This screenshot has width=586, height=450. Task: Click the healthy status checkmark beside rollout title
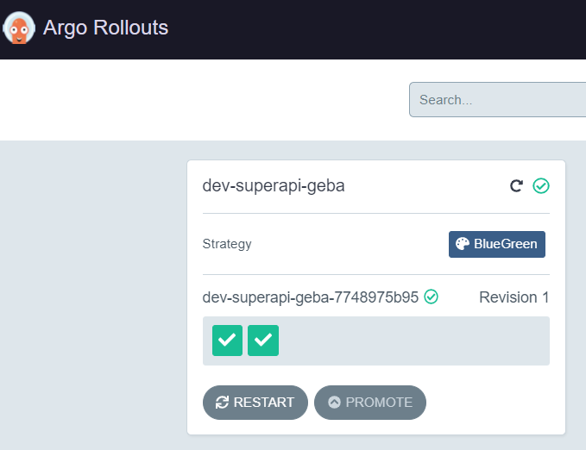[x=541, y=185]
